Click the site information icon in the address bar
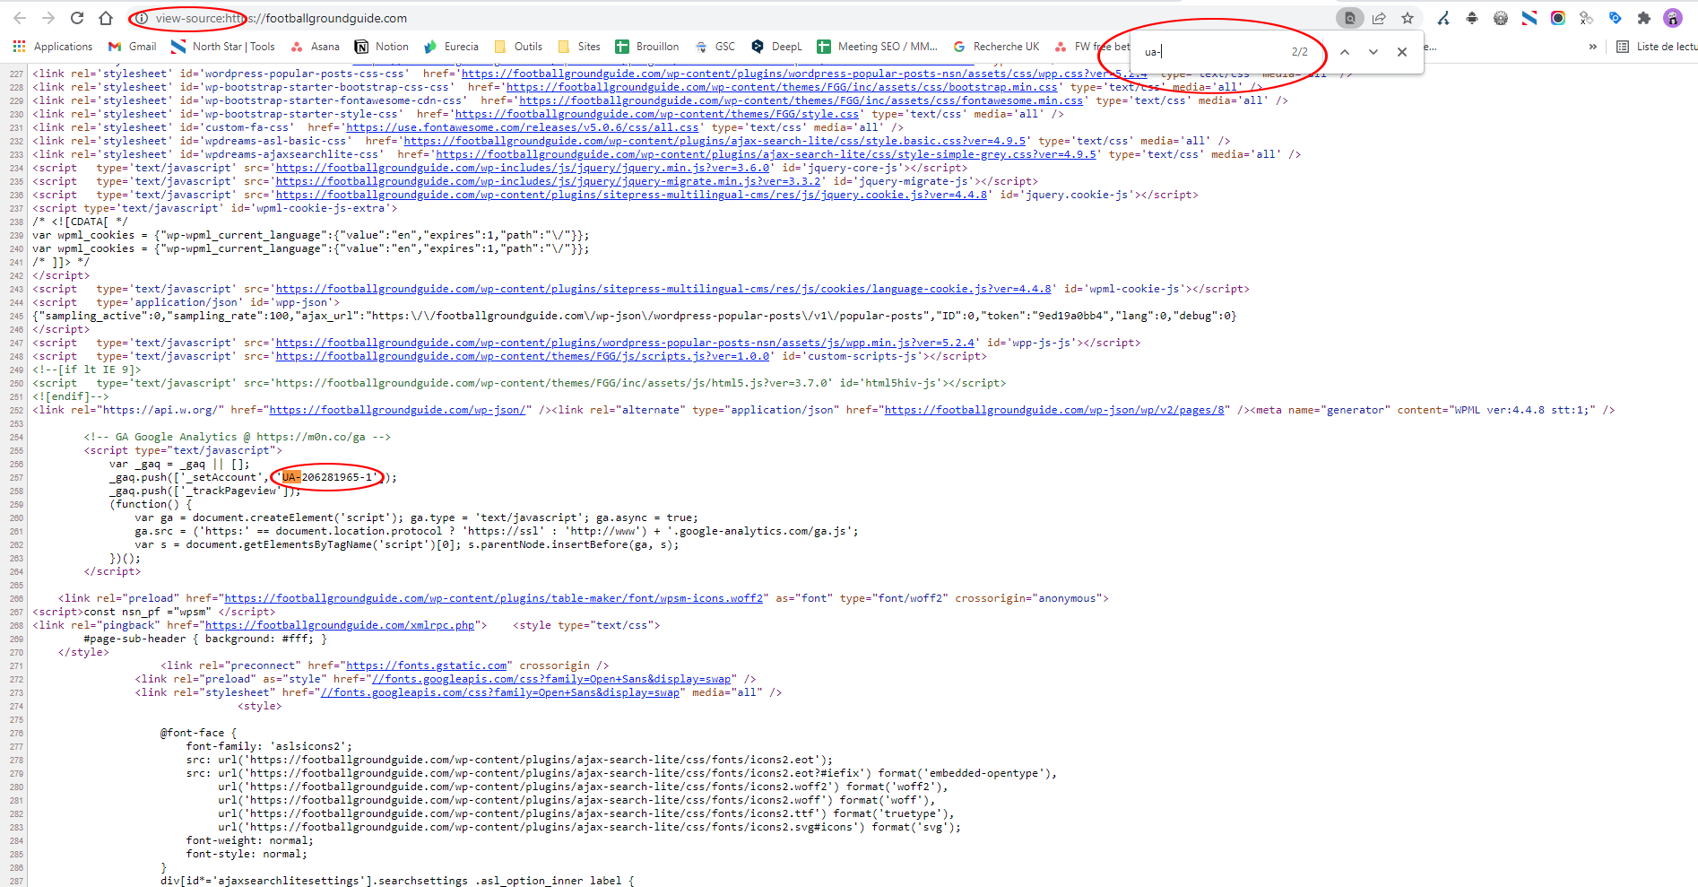Image resolution: width=1698 pixels, height=887 pixels. coord(141,18)
